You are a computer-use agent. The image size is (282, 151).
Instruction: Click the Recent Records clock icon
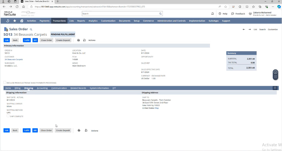click(x=8, y=21)
